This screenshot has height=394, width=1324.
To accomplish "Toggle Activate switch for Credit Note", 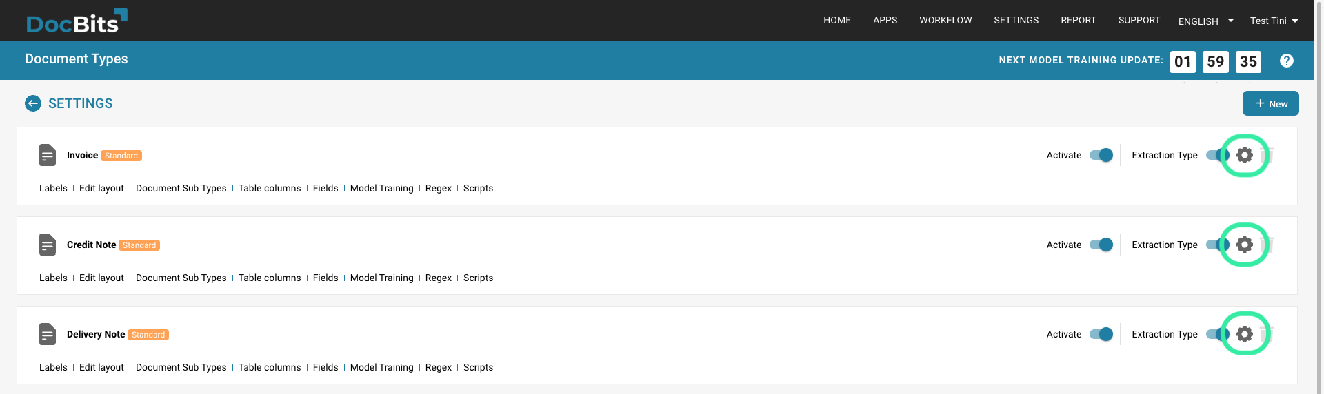I will pyautogui.click(x=1101, y=245).
